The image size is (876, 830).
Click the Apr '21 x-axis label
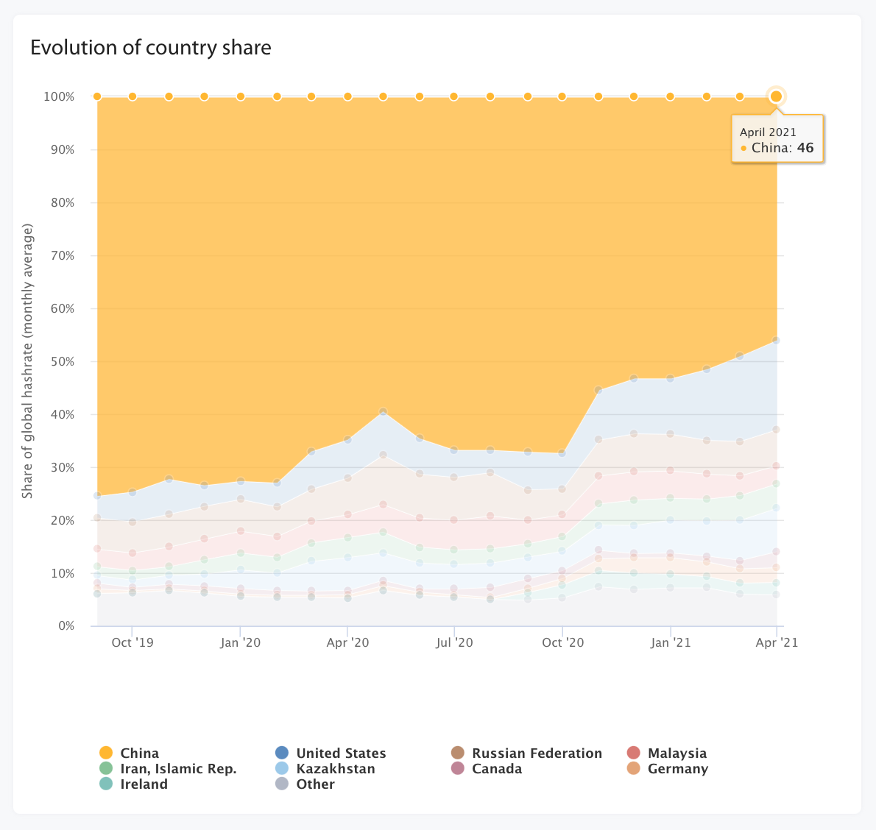[x=777, y=643]
